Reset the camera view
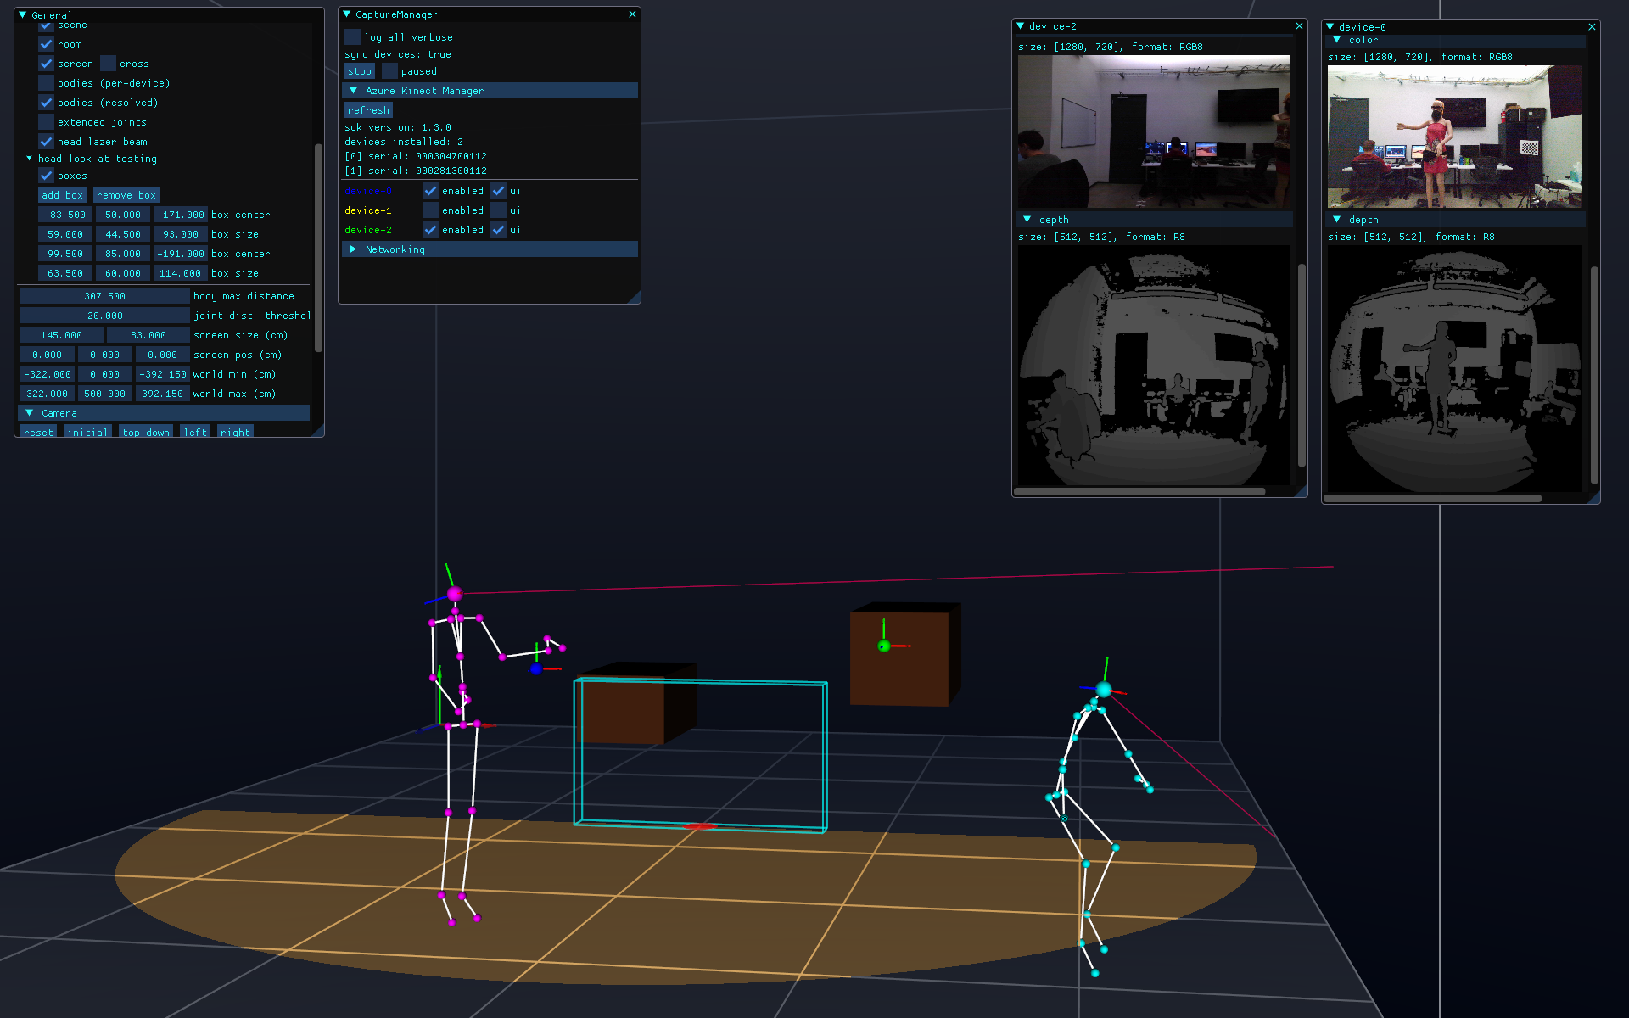 click(x=38, y=432)
